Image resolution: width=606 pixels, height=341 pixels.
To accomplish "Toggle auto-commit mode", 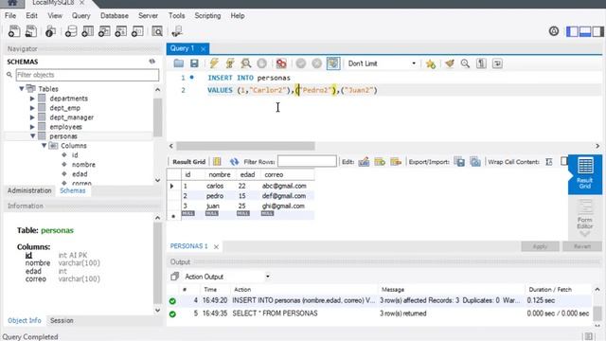I will tap(333, 63).
